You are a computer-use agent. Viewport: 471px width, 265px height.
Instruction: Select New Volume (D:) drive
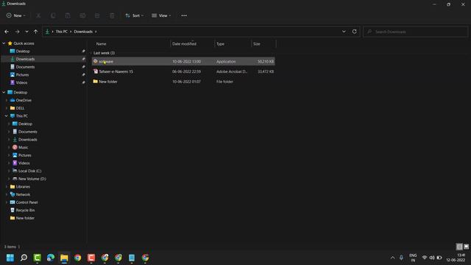point(32,179)
